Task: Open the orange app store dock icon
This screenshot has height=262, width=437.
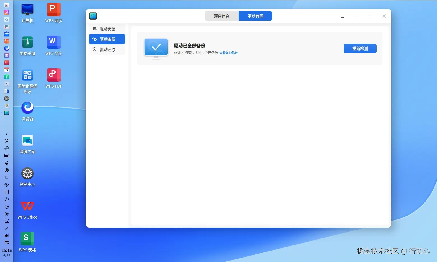Action: pos(7,41)
